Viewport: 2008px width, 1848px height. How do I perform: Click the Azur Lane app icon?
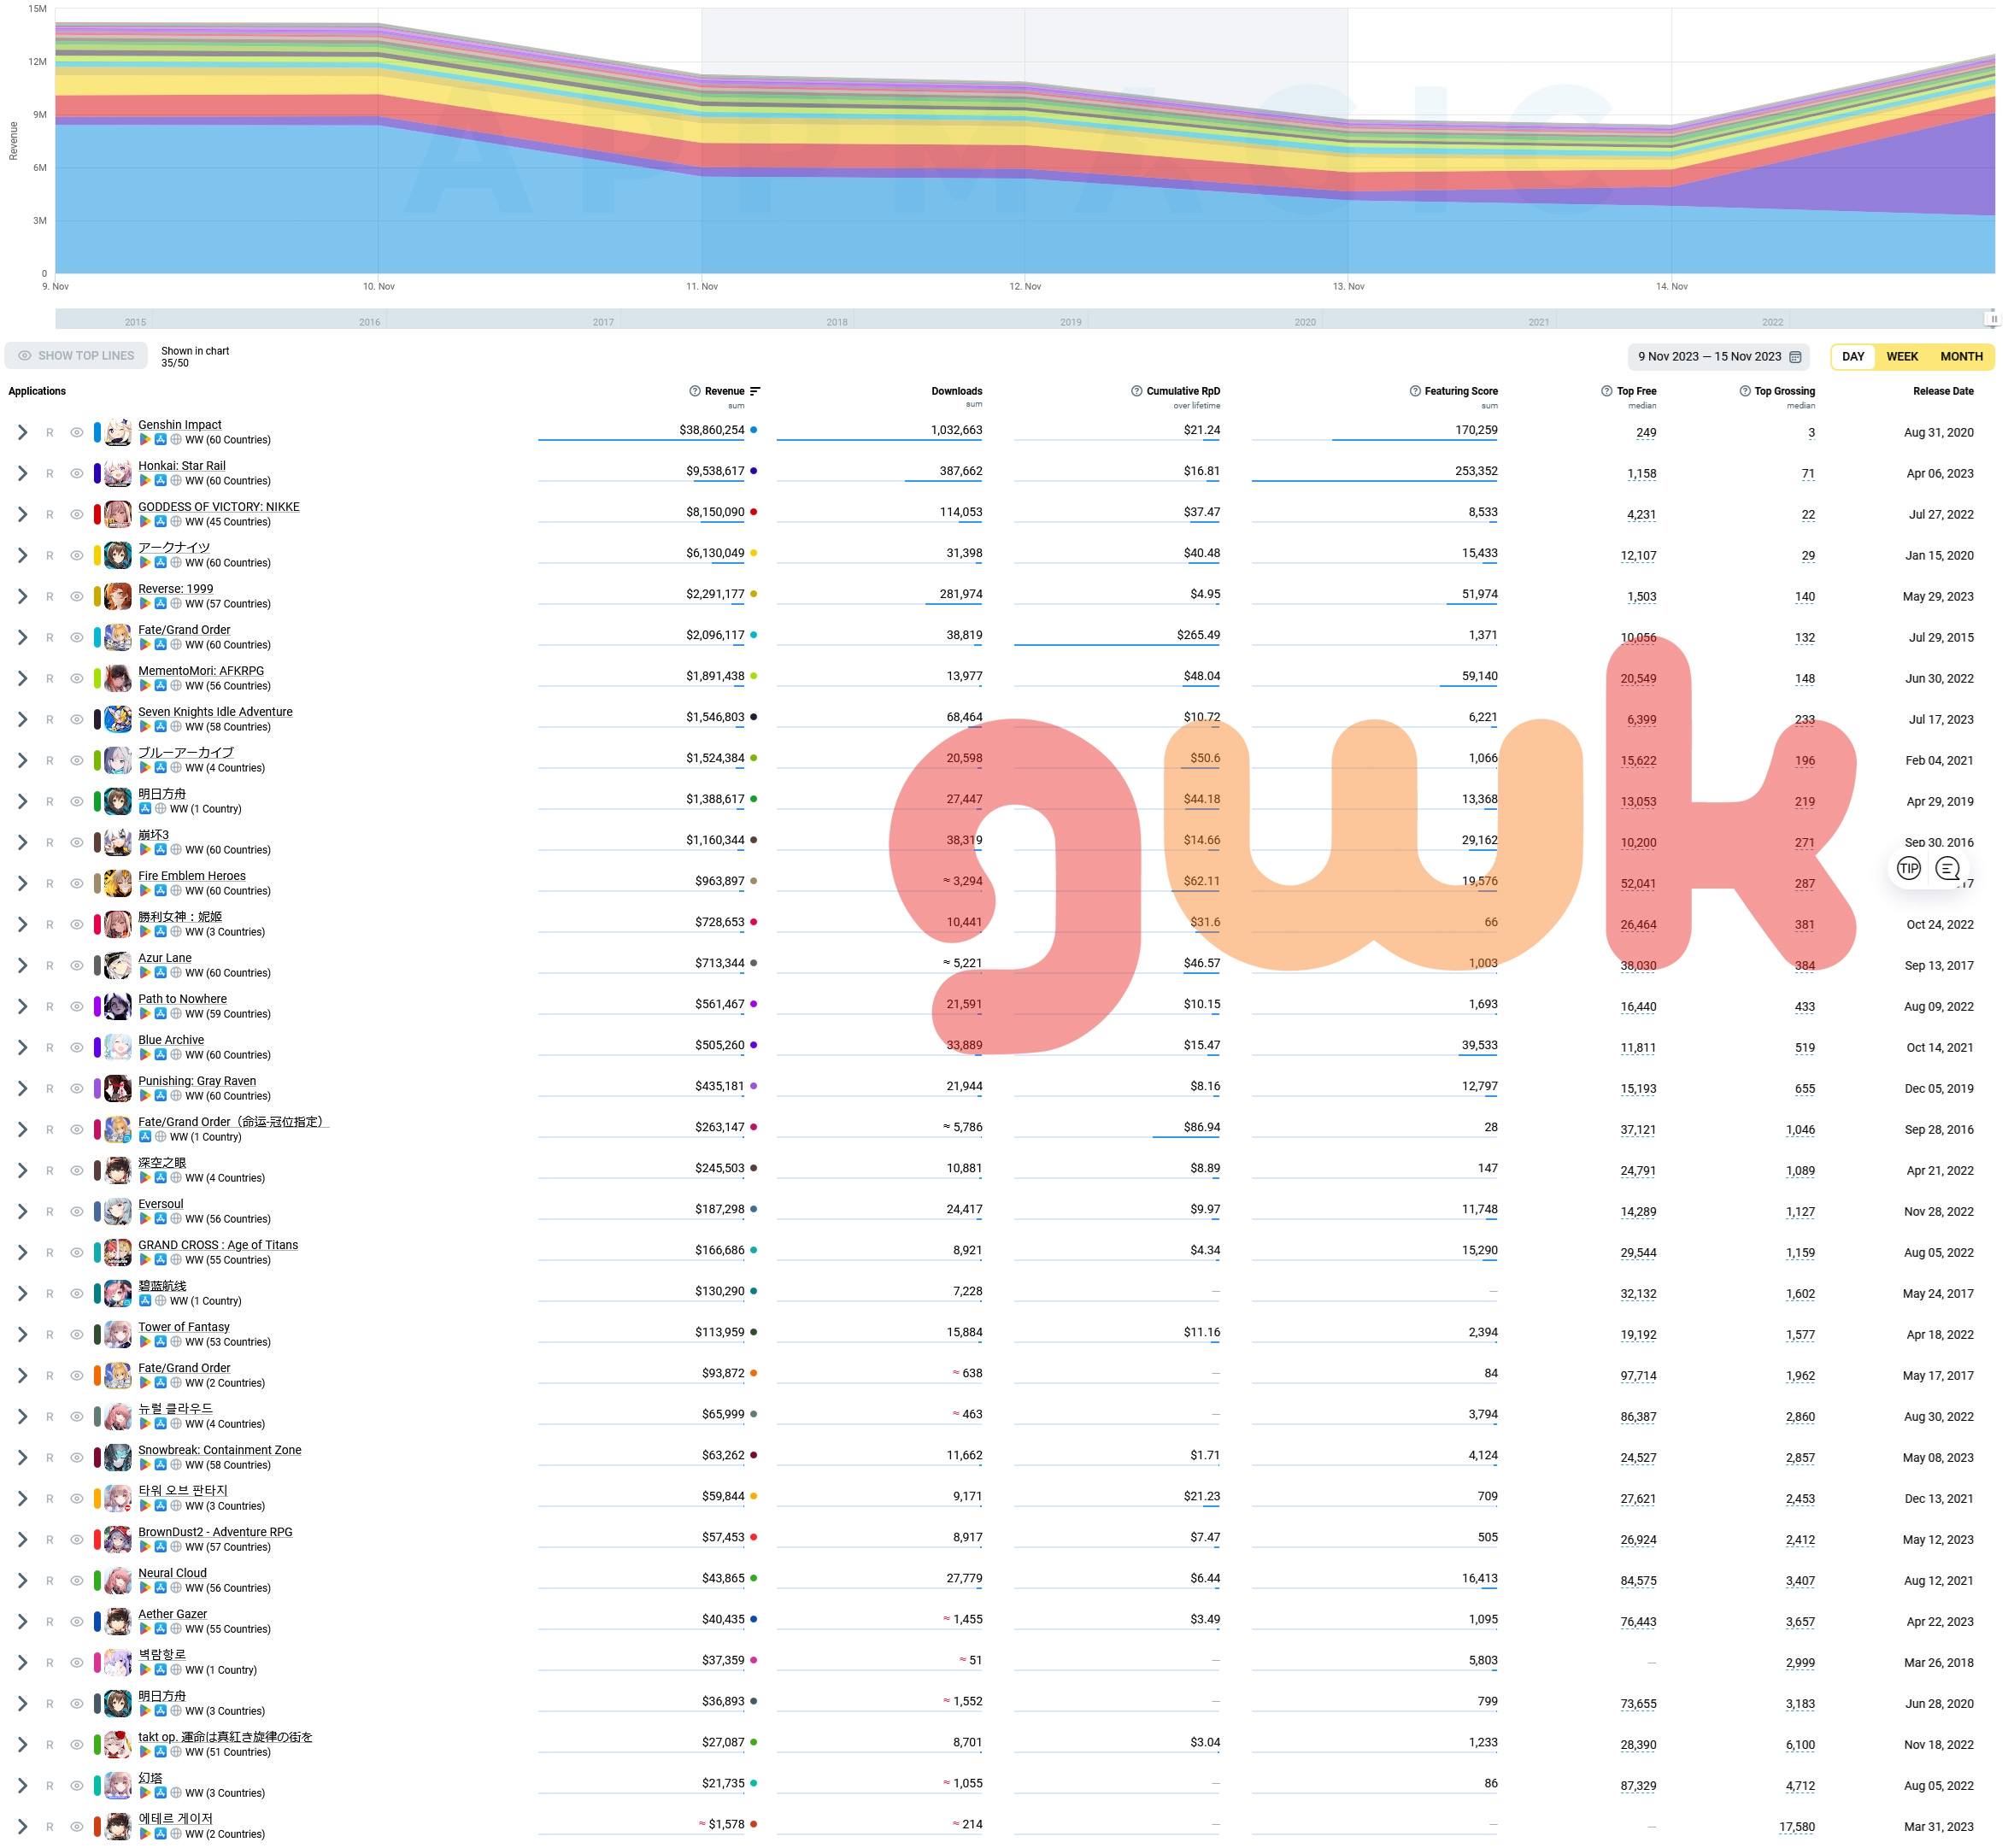coord(118,965)
